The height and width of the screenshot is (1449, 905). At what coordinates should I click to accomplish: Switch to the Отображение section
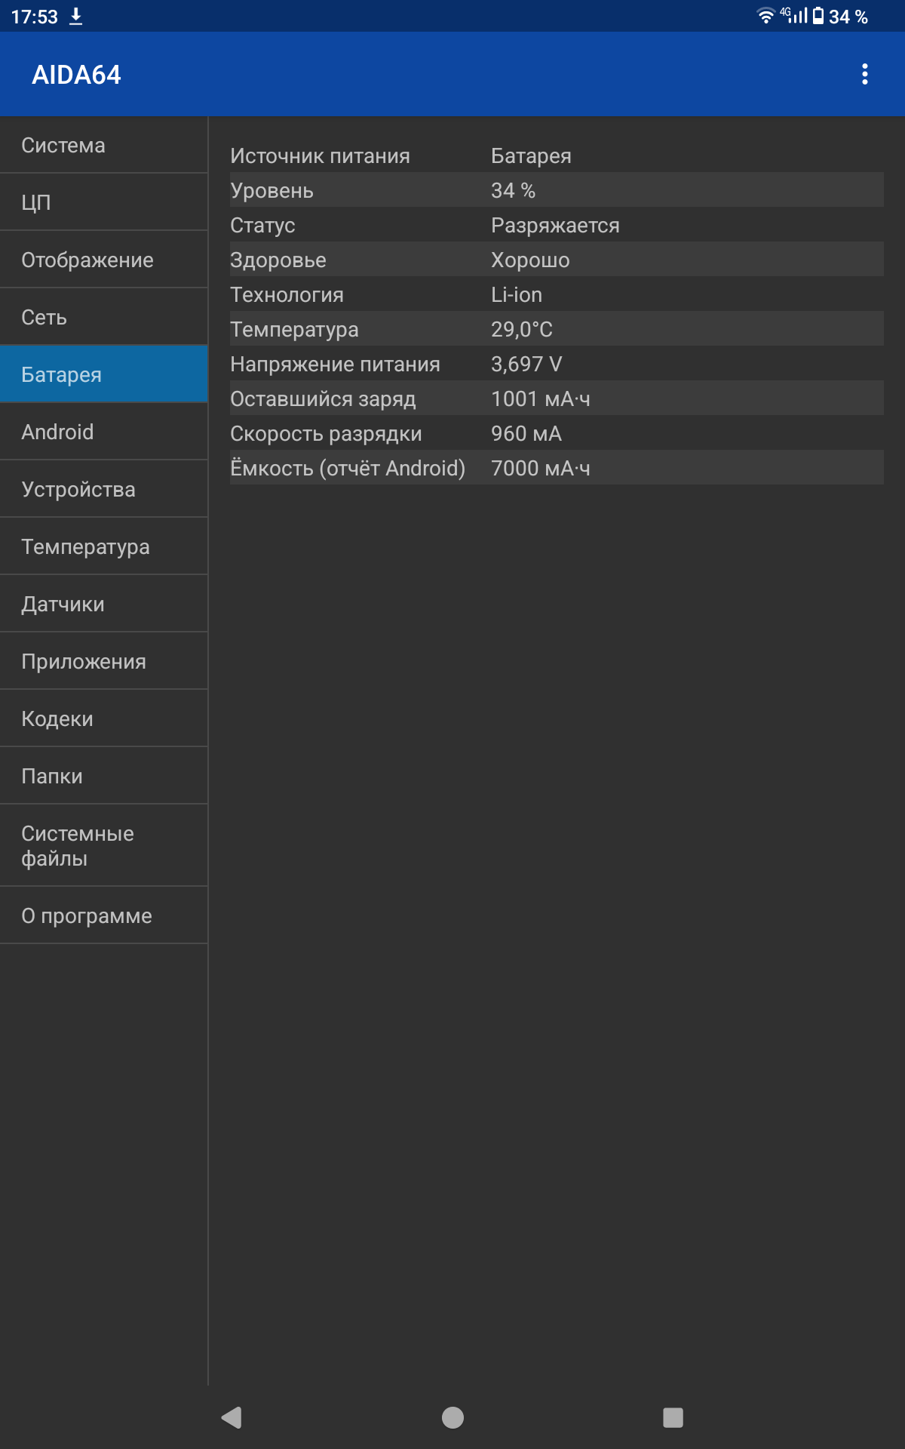click(x=104, y=260)
